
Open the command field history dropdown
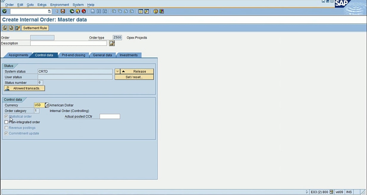[49, 11]
